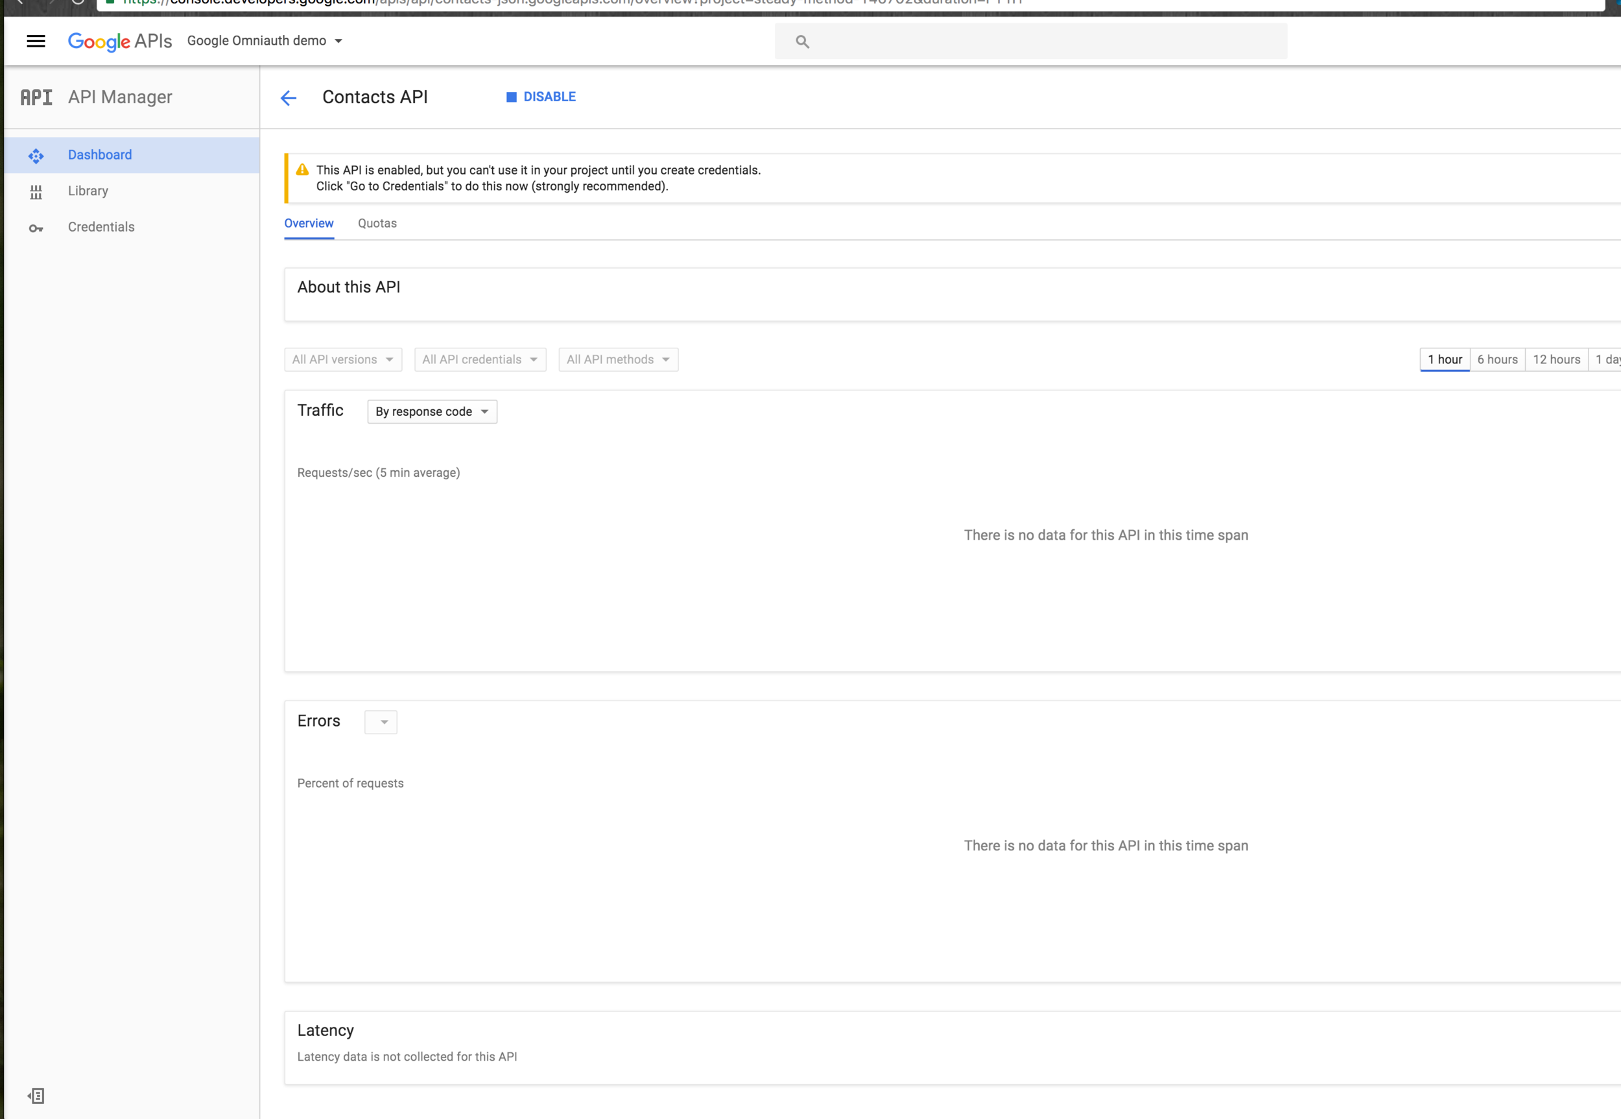Open the All API versions dropdown

[343, 359]
